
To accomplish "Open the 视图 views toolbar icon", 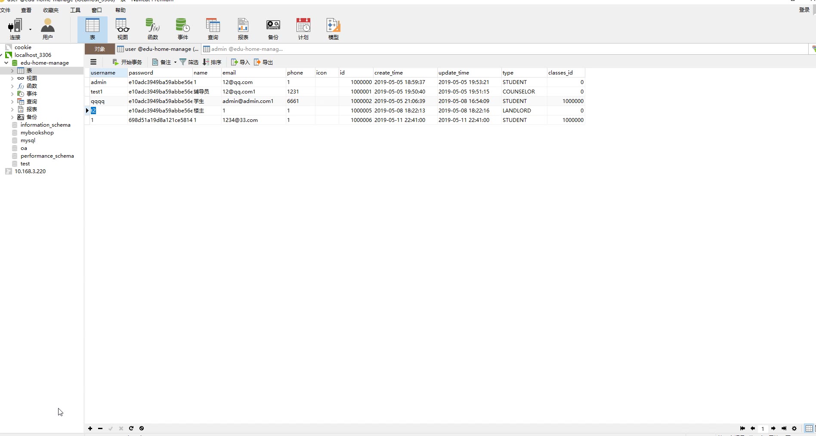I will (123, 29).
